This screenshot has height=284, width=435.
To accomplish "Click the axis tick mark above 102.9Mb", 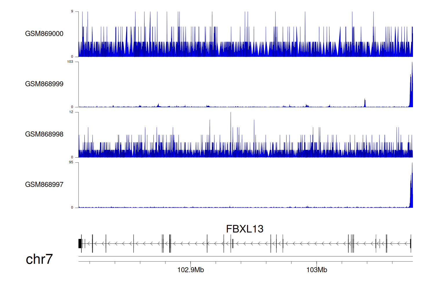I will pos(191,263).
